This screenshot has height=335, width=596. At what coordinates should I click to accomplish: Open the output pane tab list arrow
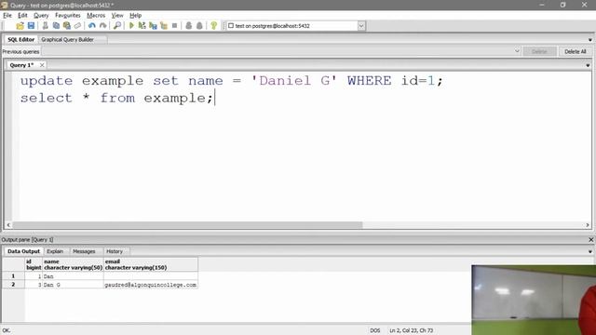click(589, 251)
